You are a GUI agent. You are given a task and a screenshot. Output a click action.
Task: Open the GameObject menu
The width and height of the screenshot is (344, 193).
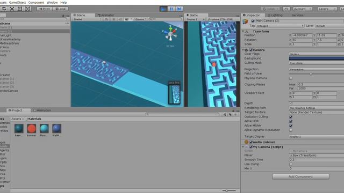pyautogui.click(x=17, y=2)
